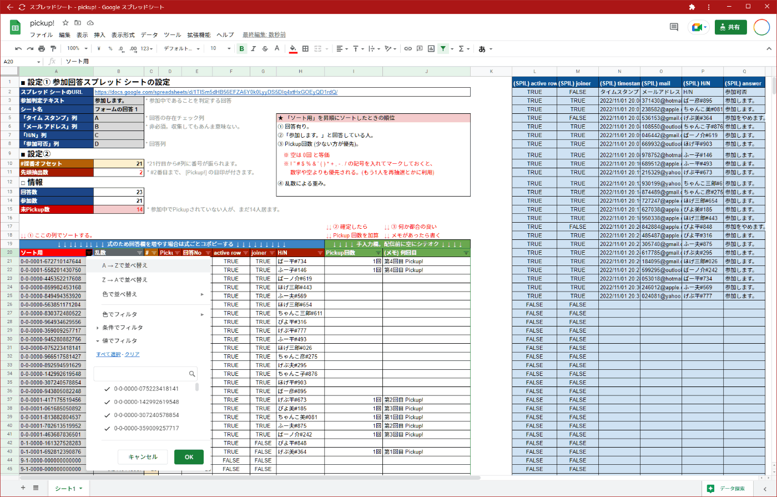The image size is (777, 497).
Task: Move the document to a folder
Action: tap(78, 23)
